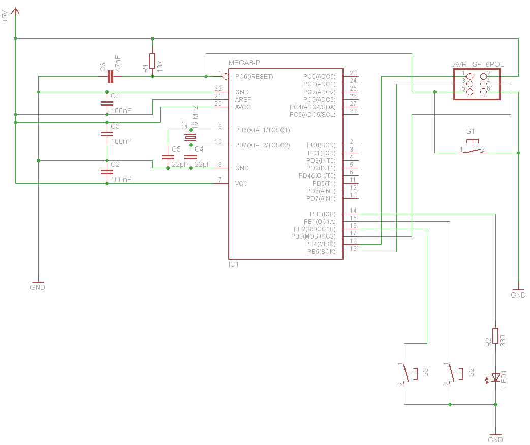Viewport: 530px width, 445px height.
Task: Select pin 3 circle of AVR ISP header
Action: click(470, 84)
